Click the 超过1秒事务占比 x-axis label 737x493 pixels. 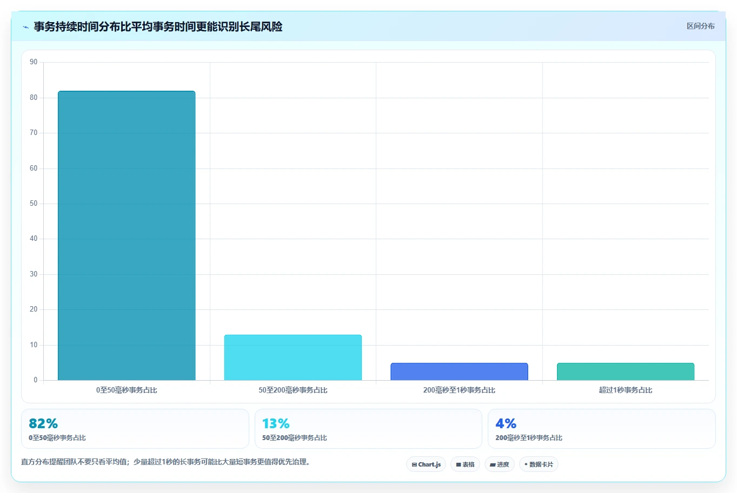[x=626, y=390]
